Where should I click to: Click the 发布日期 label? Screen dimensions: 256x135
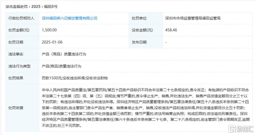coord(139,42)
